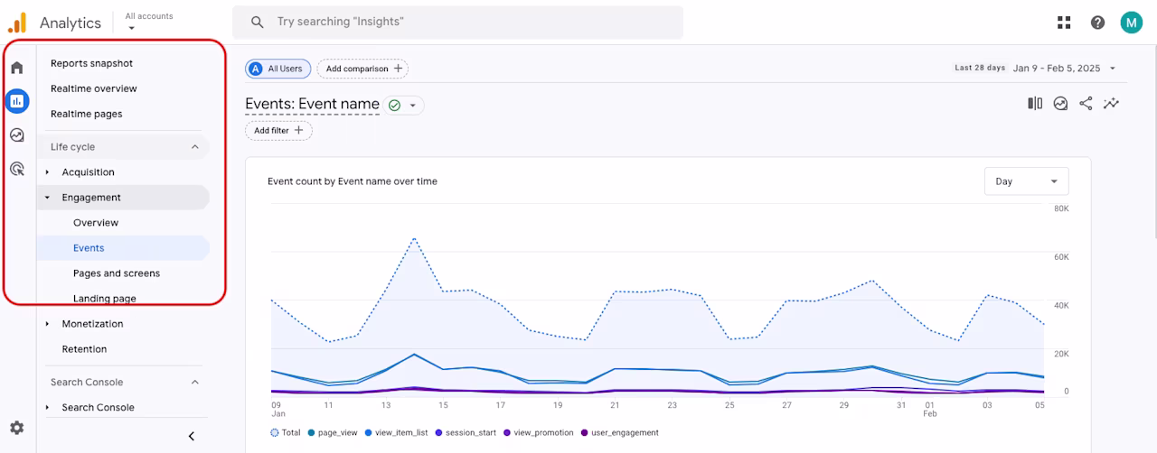Open the Help question mark icon

tap(1097, 23)
